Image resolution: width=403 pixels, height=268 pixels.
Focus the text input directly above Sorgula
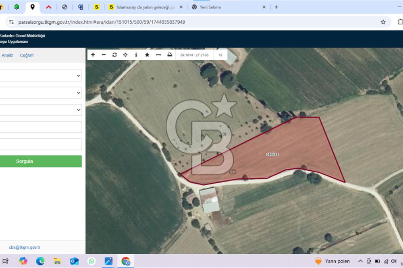click(x=41, y=144)
